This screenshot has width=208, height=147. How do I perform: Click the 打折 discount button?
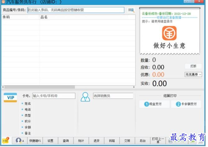(193, 66)
